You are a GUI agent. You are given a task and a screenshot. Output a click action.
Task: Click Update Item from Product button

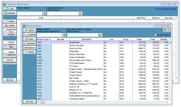pos(10,32)
